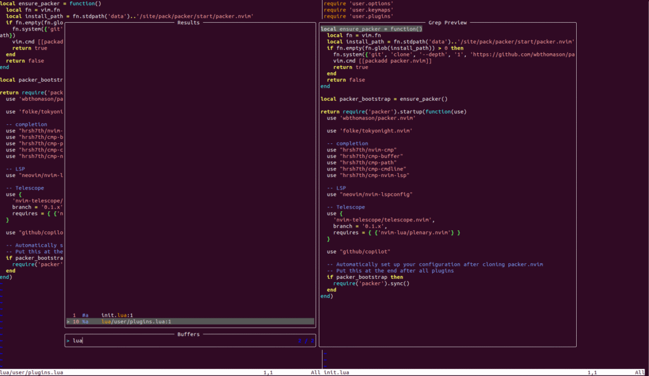649x376 pixels.
Task: Click highlighted 'local ensure_packer' preview line
Action: point(371,29)
